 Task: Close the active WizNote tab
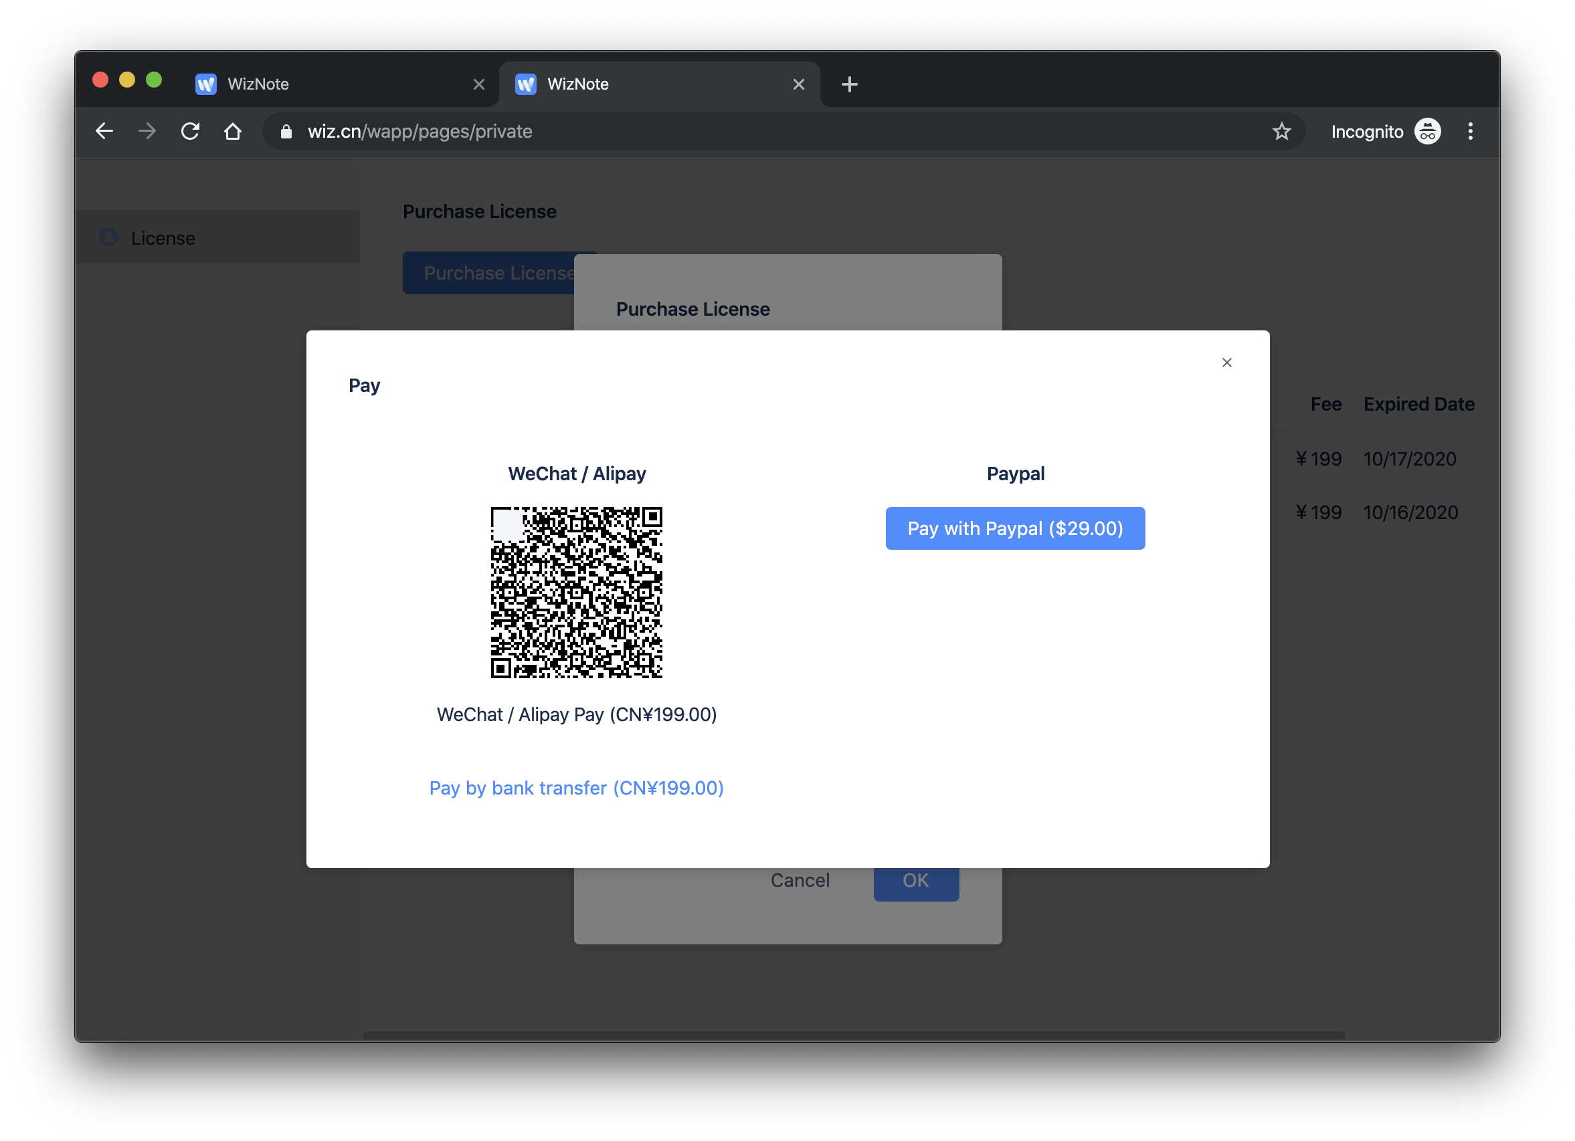798,84
